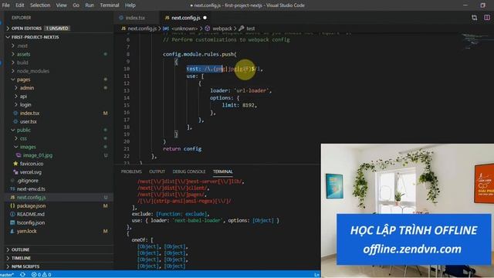Click the git sync icon in status bar

[22, 275]
